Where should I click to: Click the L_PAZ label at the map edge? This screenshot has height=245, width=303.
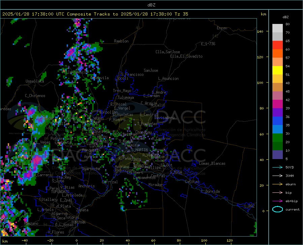[x=249, y=206]
